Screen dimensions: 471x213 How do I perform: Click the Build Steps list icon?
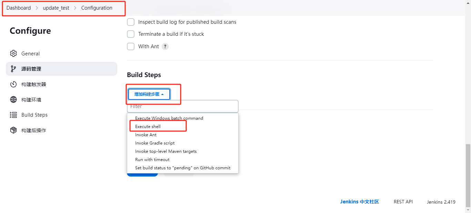[13, 115]
